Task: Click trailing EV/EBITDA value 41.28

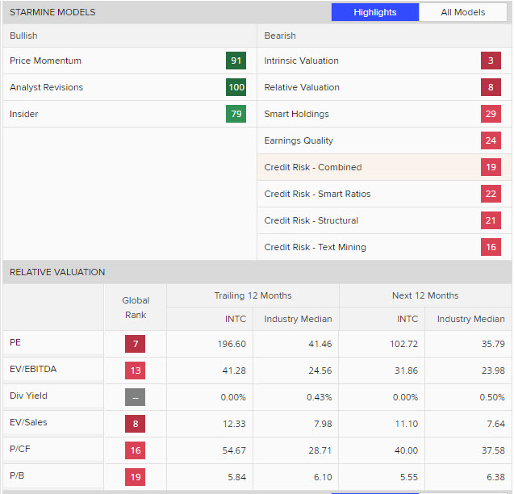Action: tap(234, 370)
